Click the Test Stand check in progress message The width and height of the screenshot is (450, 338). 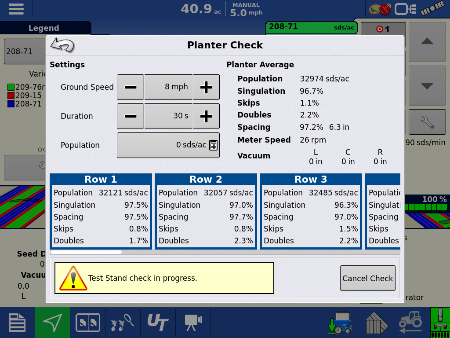coord(143,278)
